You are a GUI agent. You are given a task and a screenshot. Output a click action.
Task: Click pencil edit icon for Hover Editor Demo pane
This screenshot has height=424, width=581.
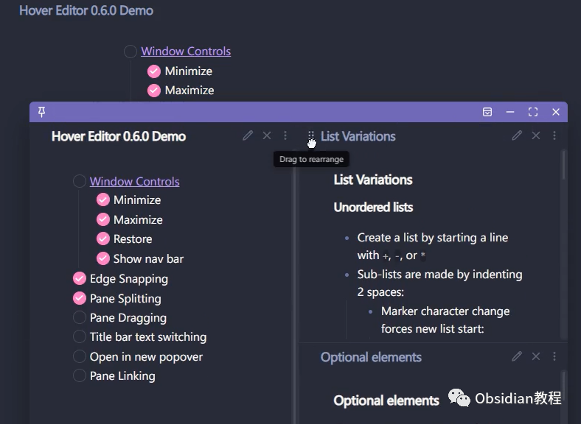coord(248,135)
